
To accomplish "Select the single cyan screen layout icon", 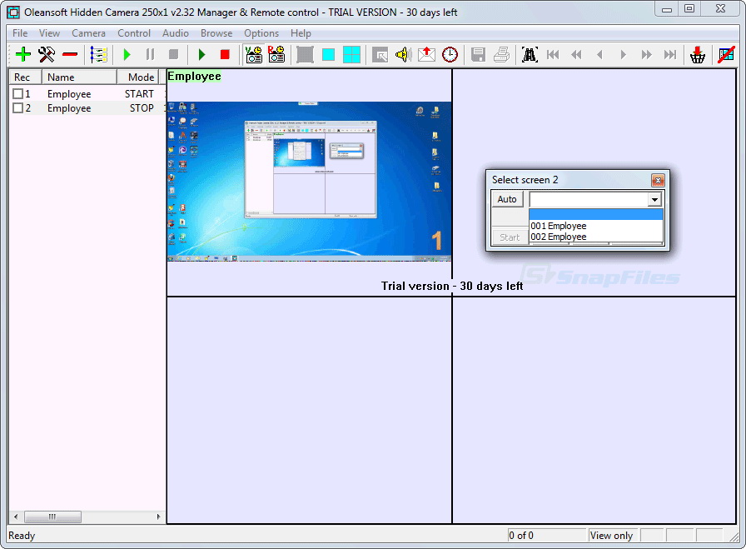I will click(328, 55).
